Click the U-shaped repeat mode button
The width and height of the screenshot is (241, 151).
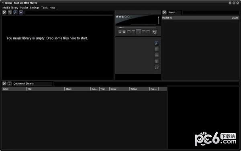tap(155, 32)
